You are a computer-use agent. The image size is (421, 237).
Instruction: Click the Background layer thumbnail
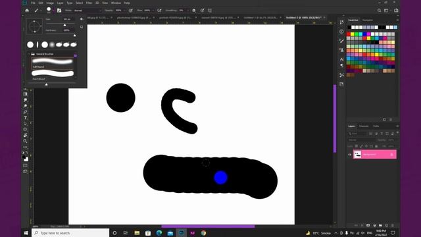[358, 154]
